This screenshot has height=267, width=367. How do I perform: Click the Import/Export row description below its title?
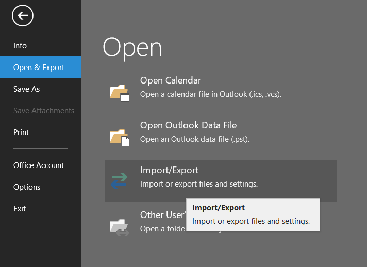tap(199, 184)
